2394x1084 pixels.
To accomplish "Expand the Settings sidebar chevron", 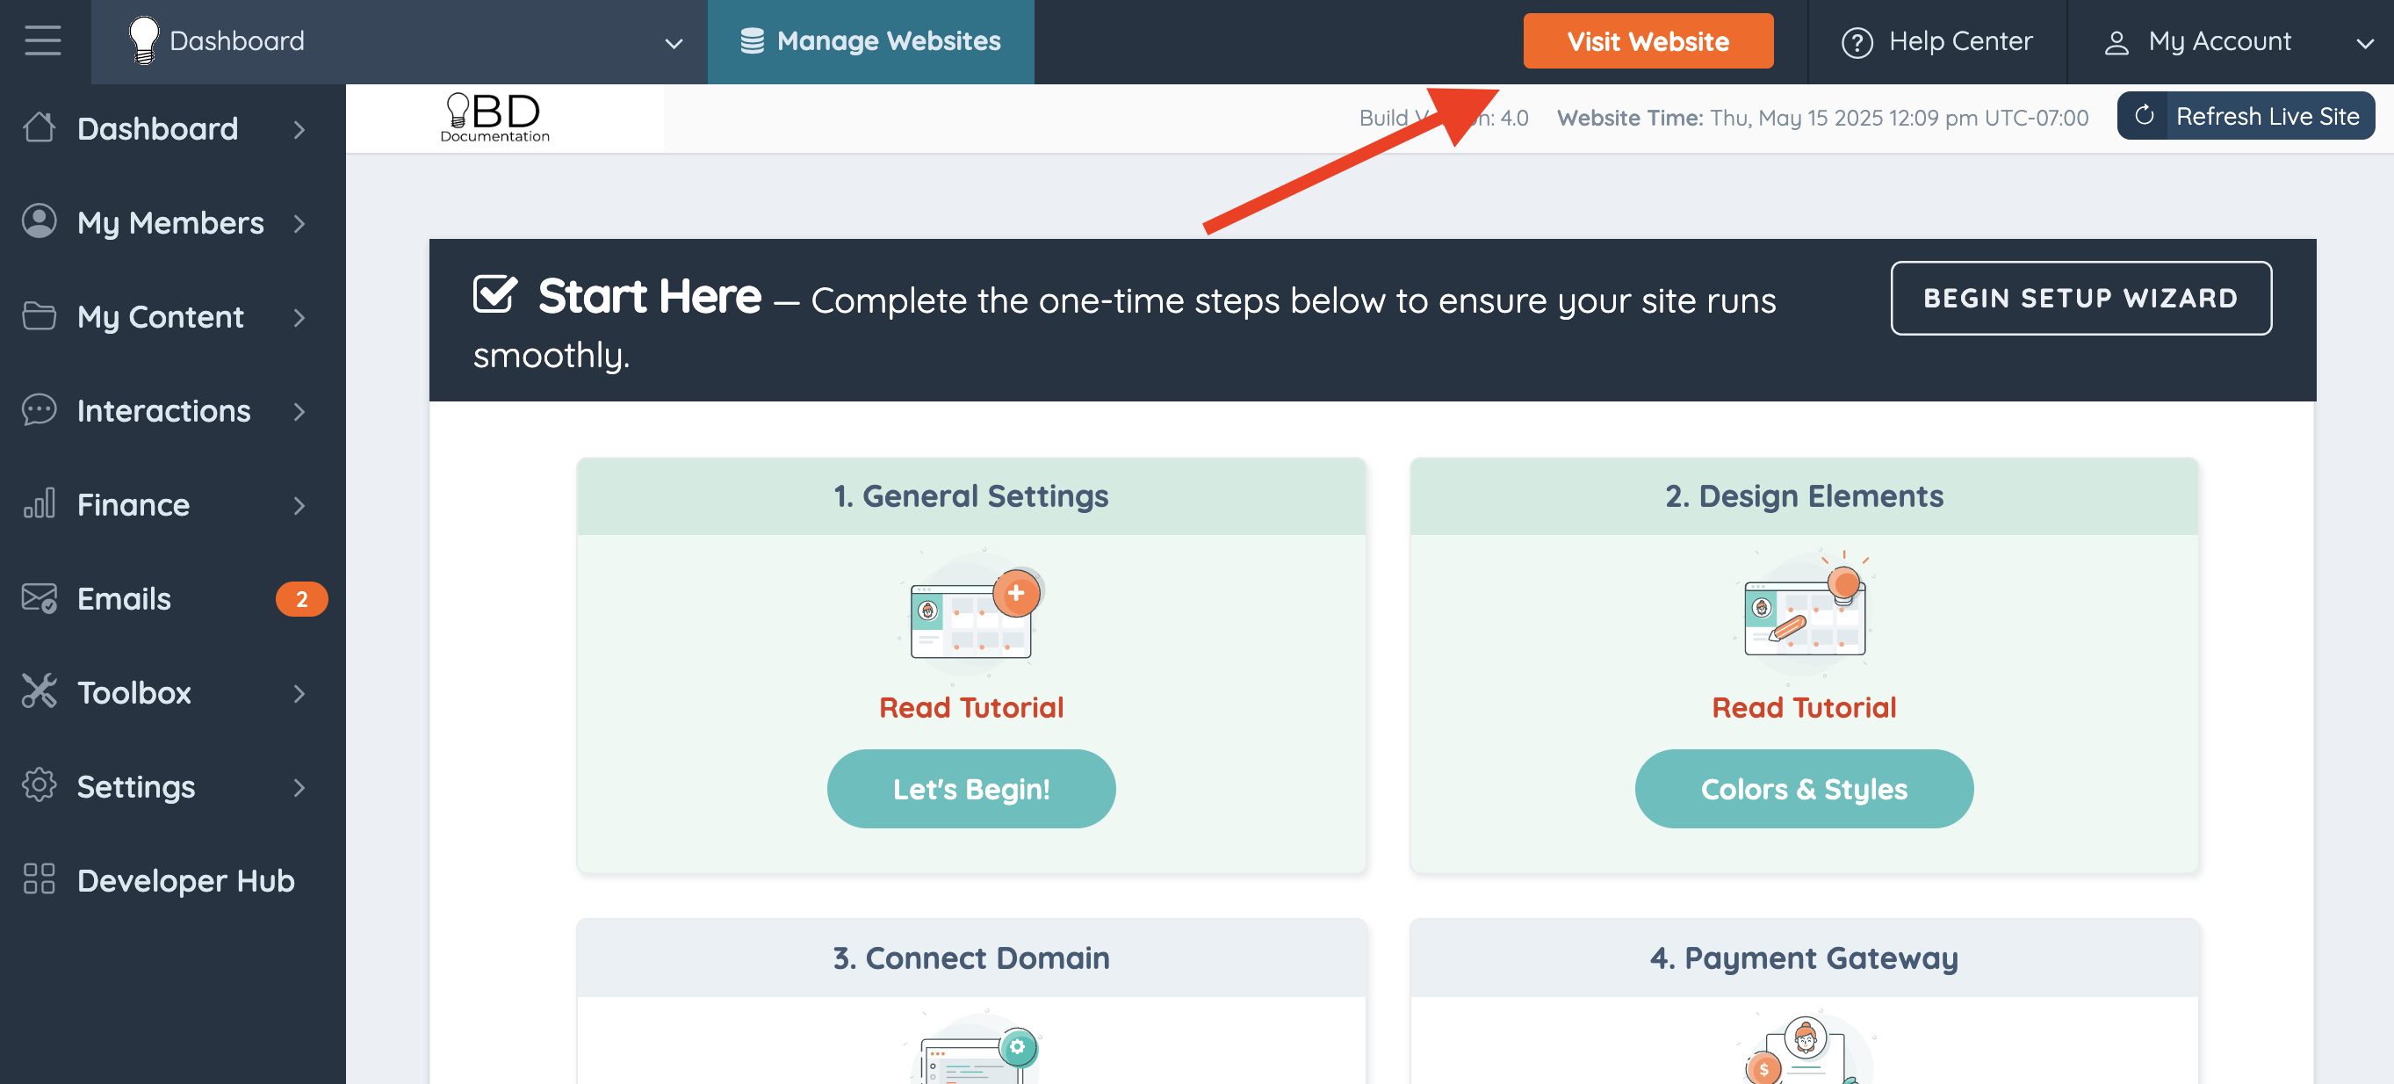I will point(299,787).
